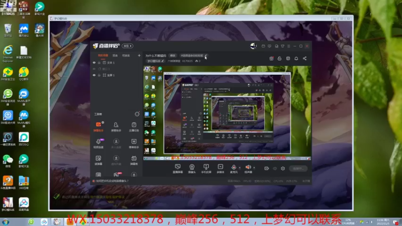Open the 读弹幕 read-danmaku tool
The width and height of the screenshot is (402, 226).
pyautogui.click(x=98, y=160)
